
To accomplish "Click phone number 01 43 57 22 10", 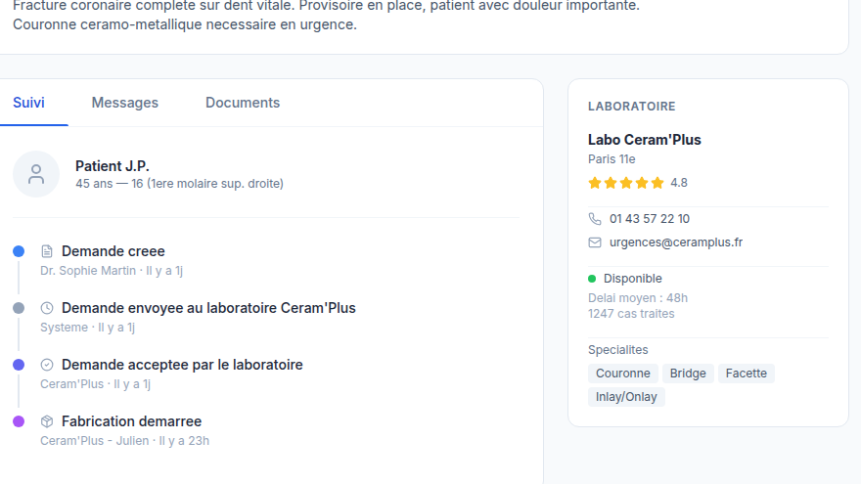I will tap(650, 219).
